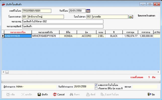Enable เรียงตาม ยี่ห้อ รุ่น แบบ สี checkbox
This screenshot has width=162, height=100.
96,88
